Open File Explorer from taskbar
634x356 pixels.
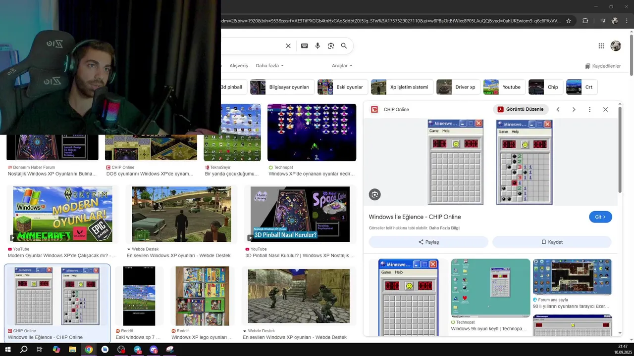click(x=72, y=350)
